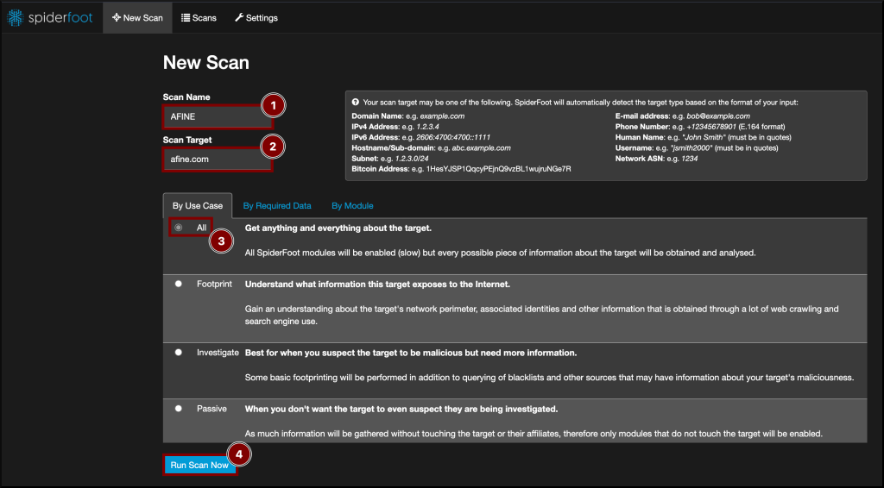Click the 'Domain Name' example line

[408, 116]
